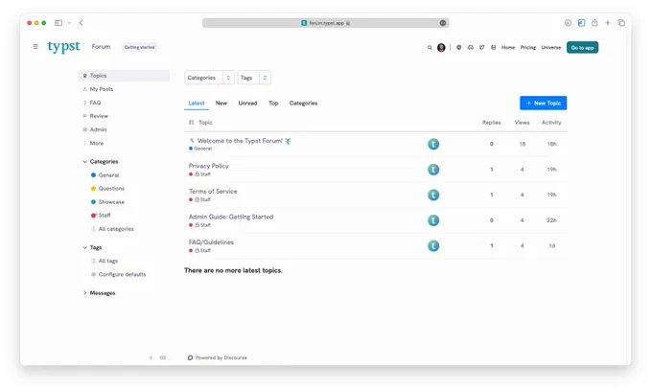Open the General category in sidebar
The image size is (652, 392).
(105, 175)
